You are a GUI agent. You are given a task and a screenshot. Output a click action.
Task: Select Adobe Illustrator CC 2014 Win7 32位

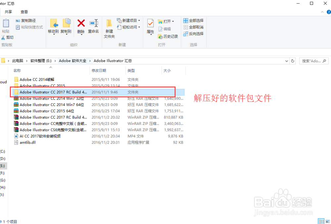[99, 99]
